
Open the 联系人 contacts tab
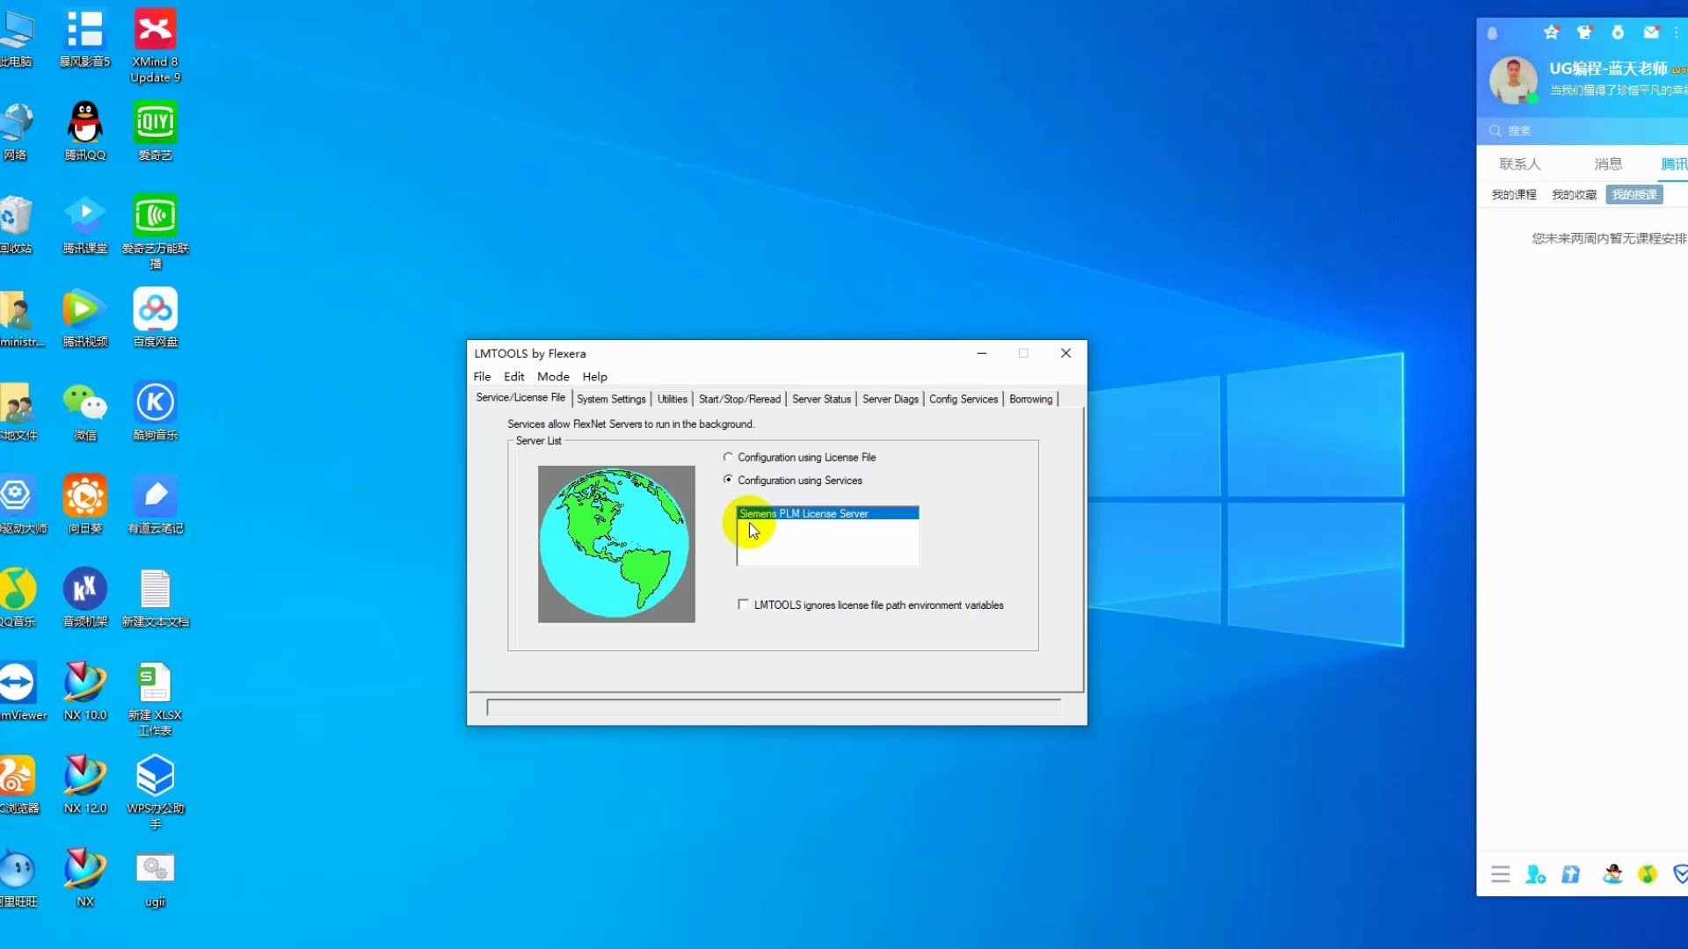(1519, 164)
